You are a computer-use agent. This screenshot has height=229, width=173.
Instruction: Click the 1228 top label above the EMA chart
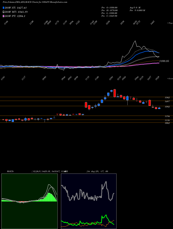click(x=108, y=23)
